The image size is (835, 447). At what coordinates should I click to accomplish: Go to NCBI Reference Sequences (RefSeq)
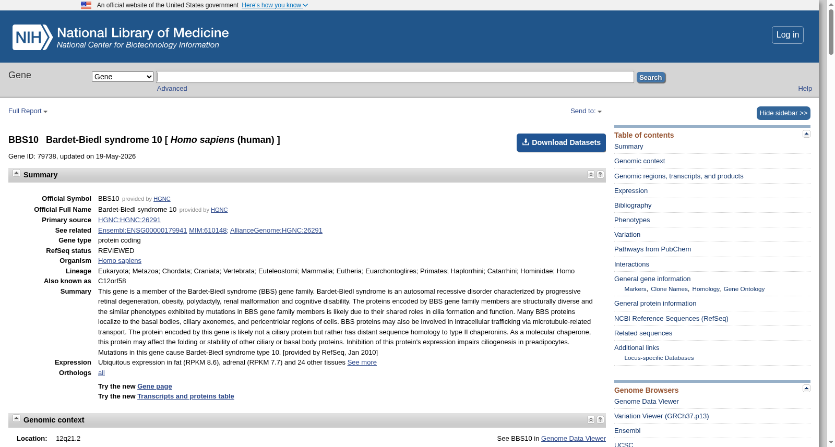click(x=671, y=319)
